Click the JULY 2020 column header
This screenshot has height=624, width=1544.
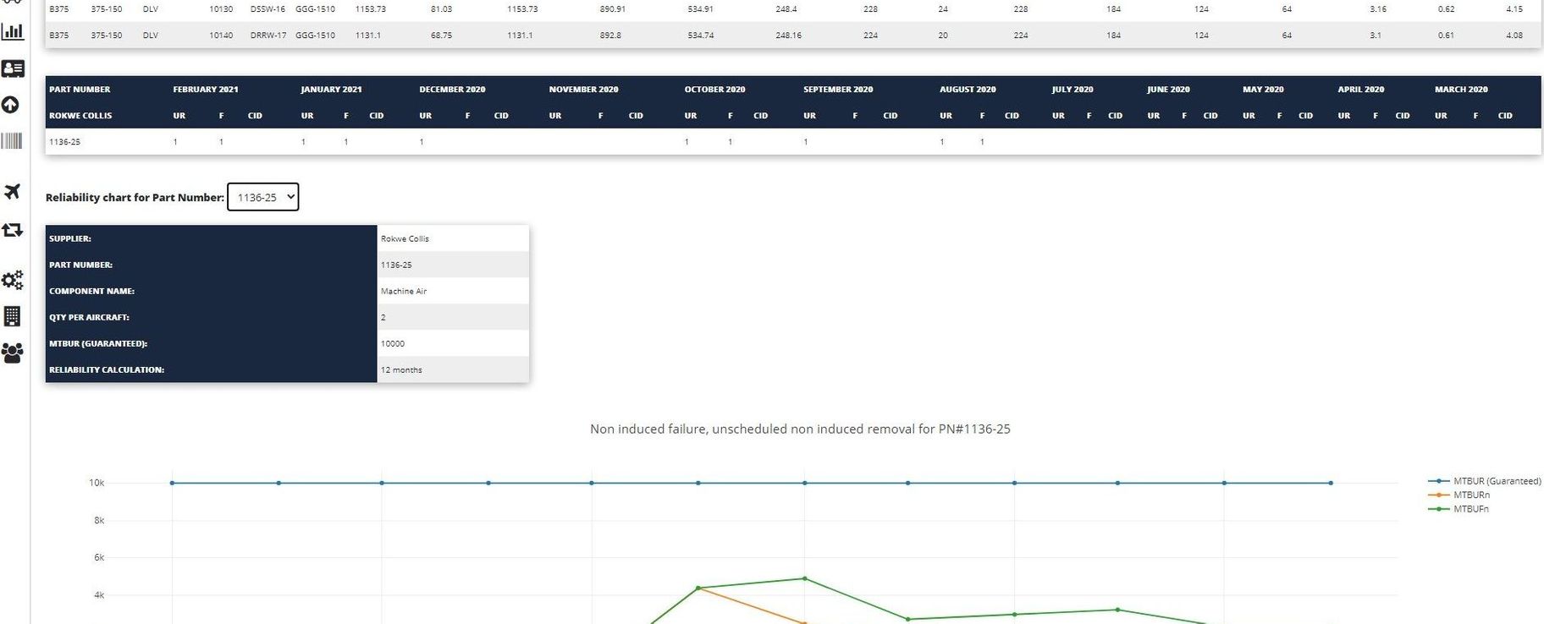(x=1073, y=90)
